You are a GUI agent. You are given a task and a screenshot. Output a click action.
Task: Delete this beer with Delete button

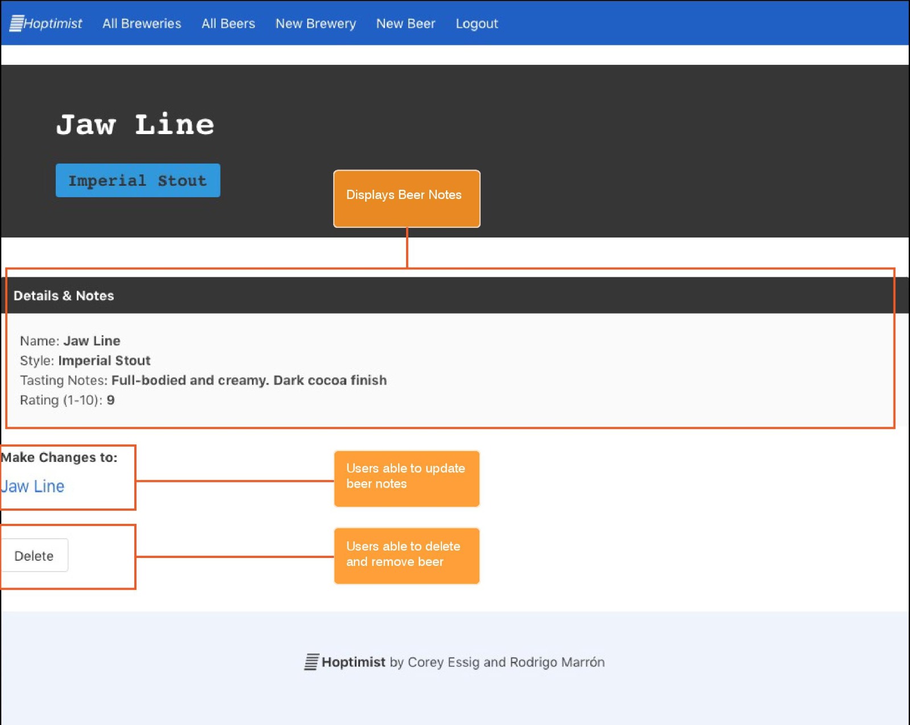point(34,555)
